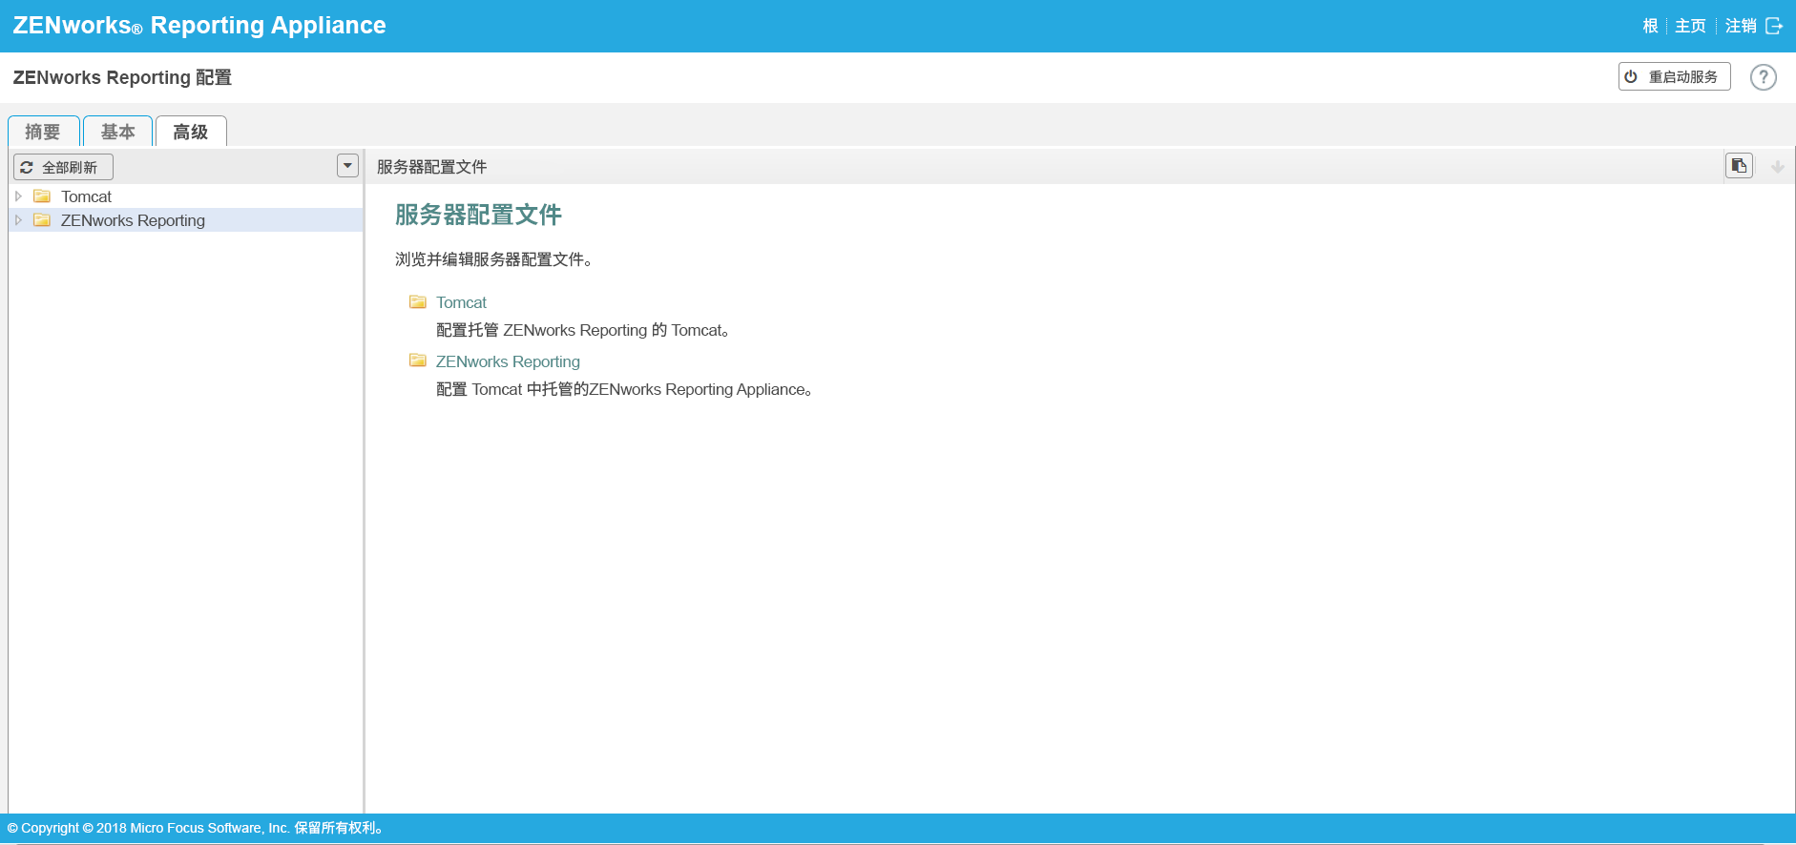Click the 根 link in header
The width and height of the screenshot is (1796, 845).
click(x=1650, y=26)
